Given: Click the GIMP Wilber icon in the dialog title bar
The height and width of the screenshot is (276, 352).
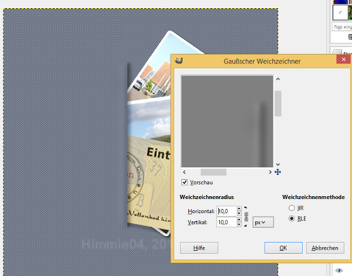Looking at the screenshot, I should coord(179,60).
